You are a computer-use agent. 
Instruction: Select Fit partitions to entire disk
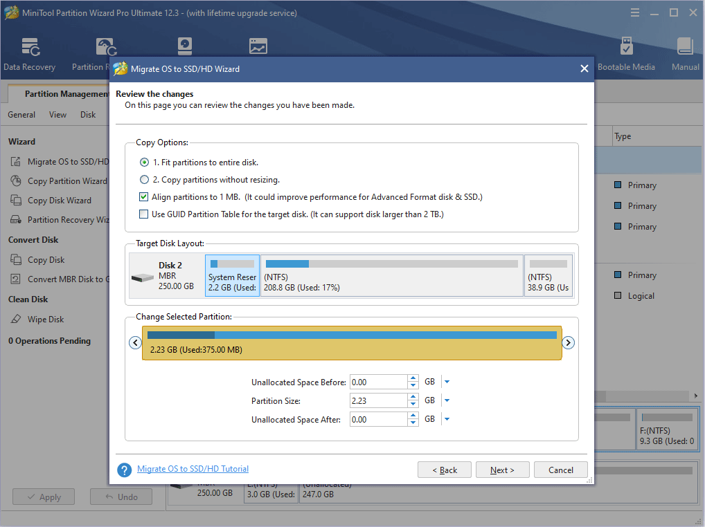144,163
